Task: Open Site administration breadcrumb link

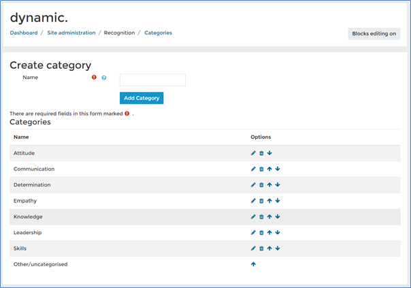Action: (71, 33)
